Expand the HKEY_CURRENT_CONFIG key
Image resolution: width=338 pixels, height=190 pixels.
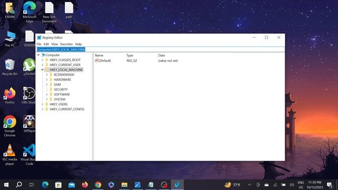coord(42,109)
